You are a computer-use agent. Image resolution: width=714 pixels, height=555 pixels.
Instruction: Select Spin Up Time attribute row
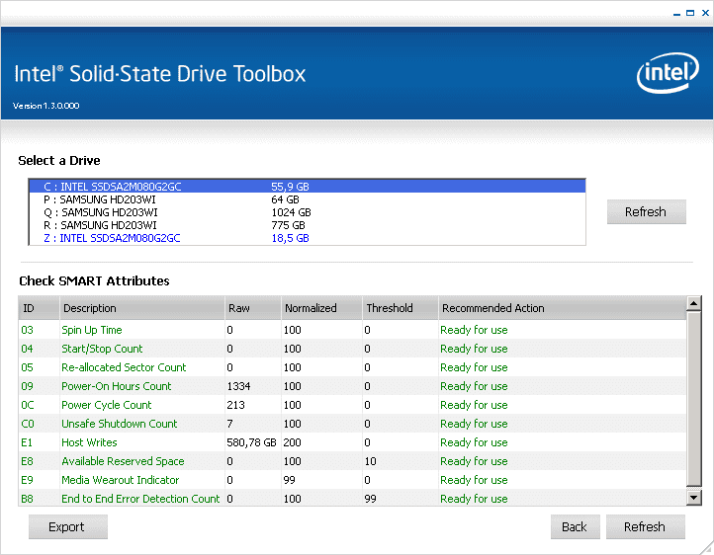click(x=352, y=330)
